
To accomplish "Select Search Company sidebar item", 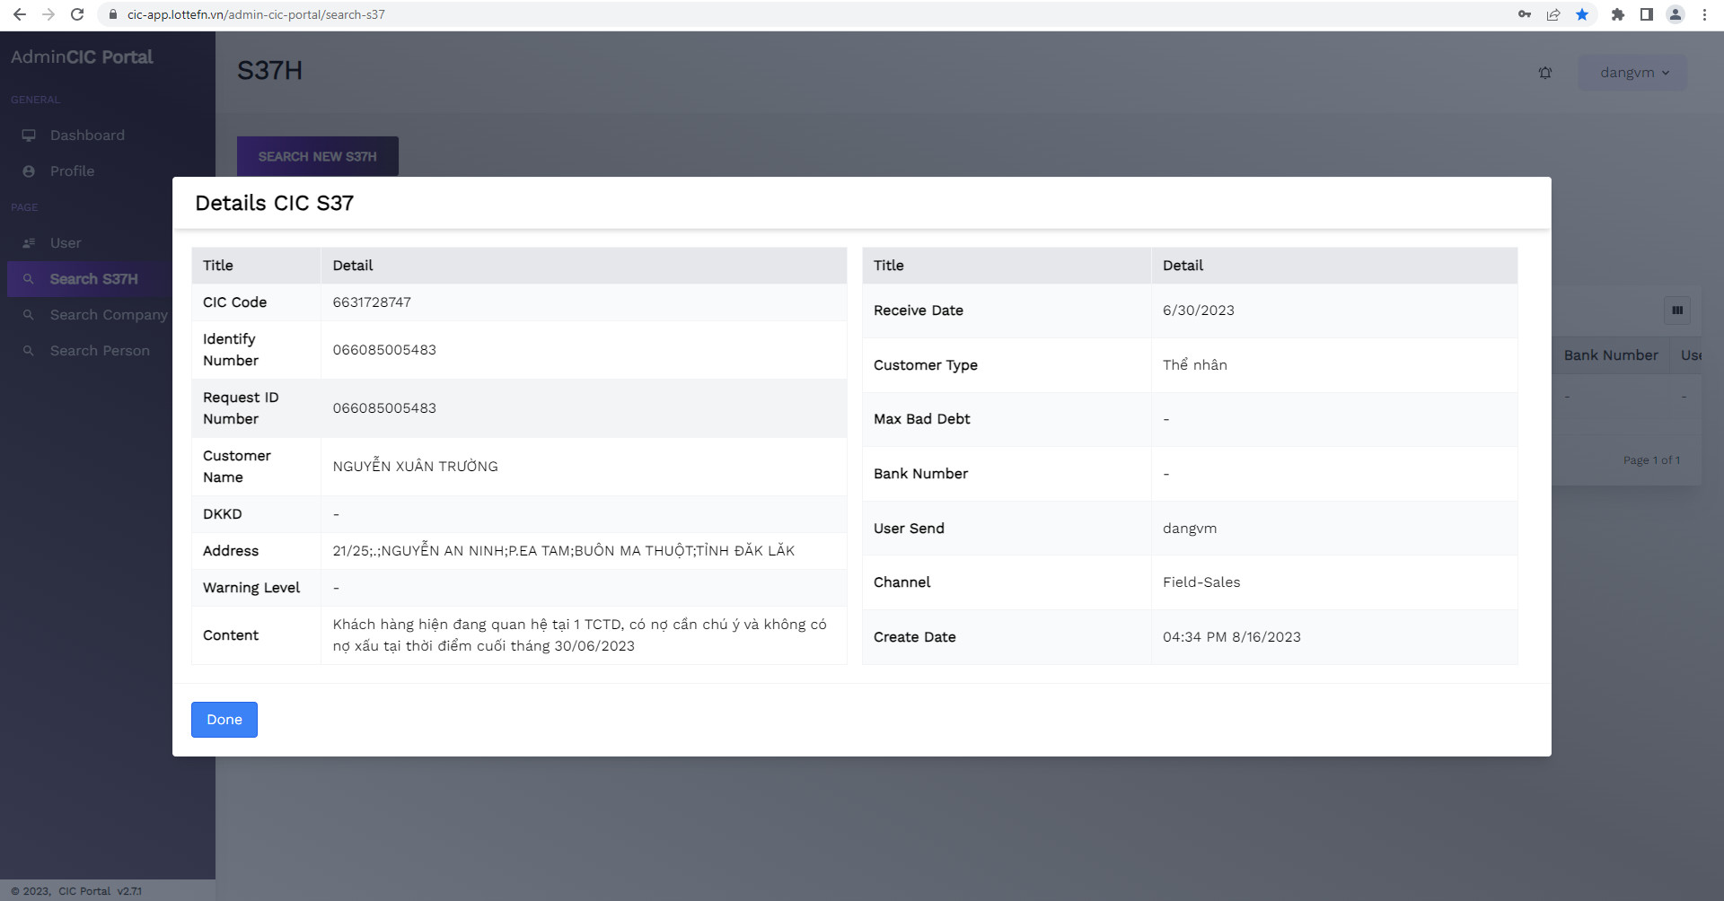I will click(x=108, y=315).
